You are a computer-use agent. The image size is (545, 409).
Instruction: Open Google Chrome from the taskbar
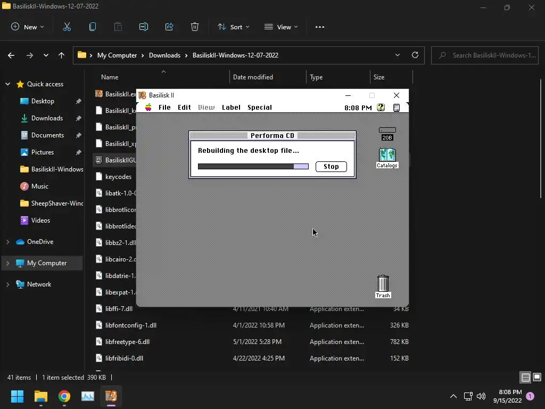click(64, 396)
